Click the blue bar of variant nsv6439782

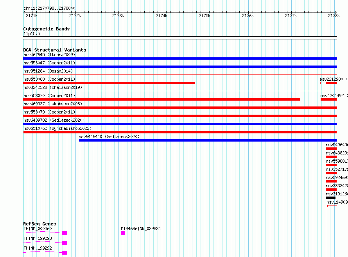[180, 124]
